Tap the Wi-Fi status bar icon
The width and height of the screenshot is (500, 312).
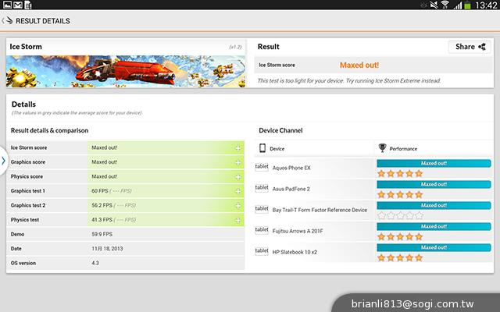445,5
